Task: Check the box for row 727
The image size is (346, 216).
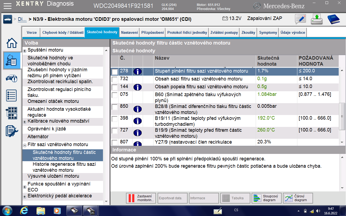Action: [115, 131]
